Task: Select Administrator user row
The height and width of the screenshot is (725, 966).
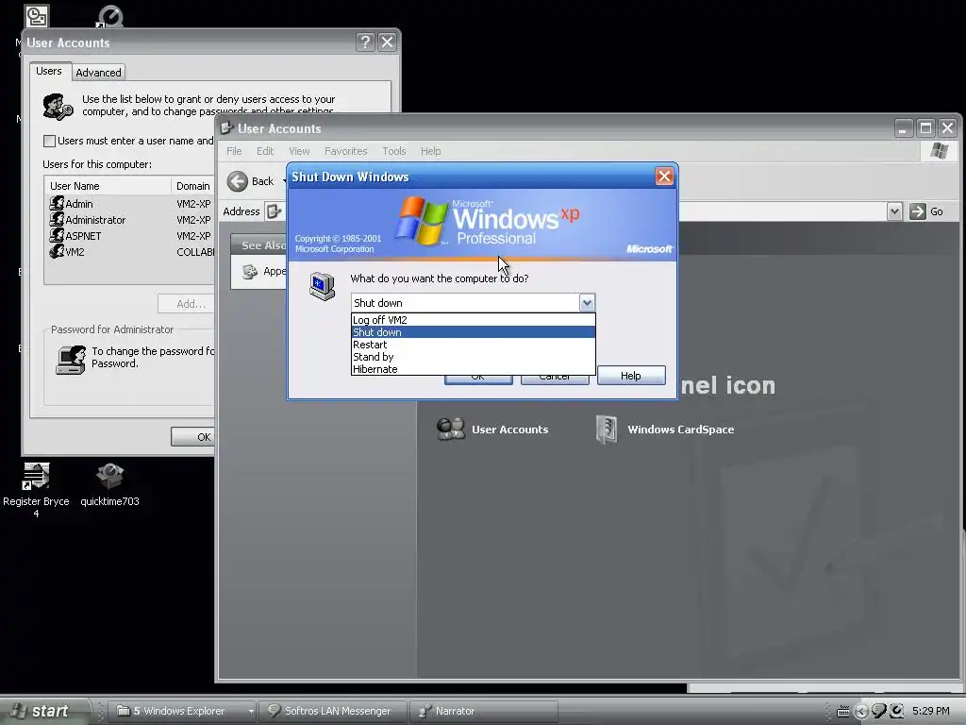Action: [129, 220]
